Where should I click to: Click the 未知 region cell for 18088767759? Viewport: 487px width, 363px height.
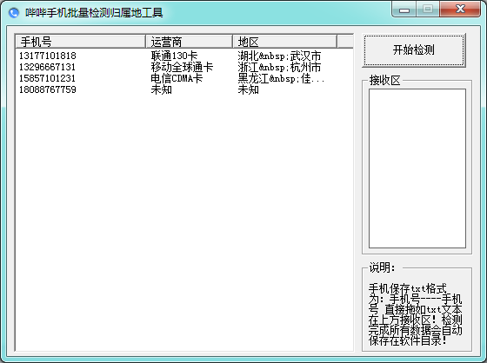(248, 89)
